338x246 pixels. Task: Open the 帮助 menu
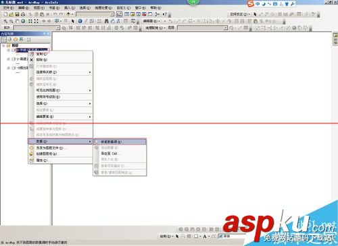tap(155, 8)
